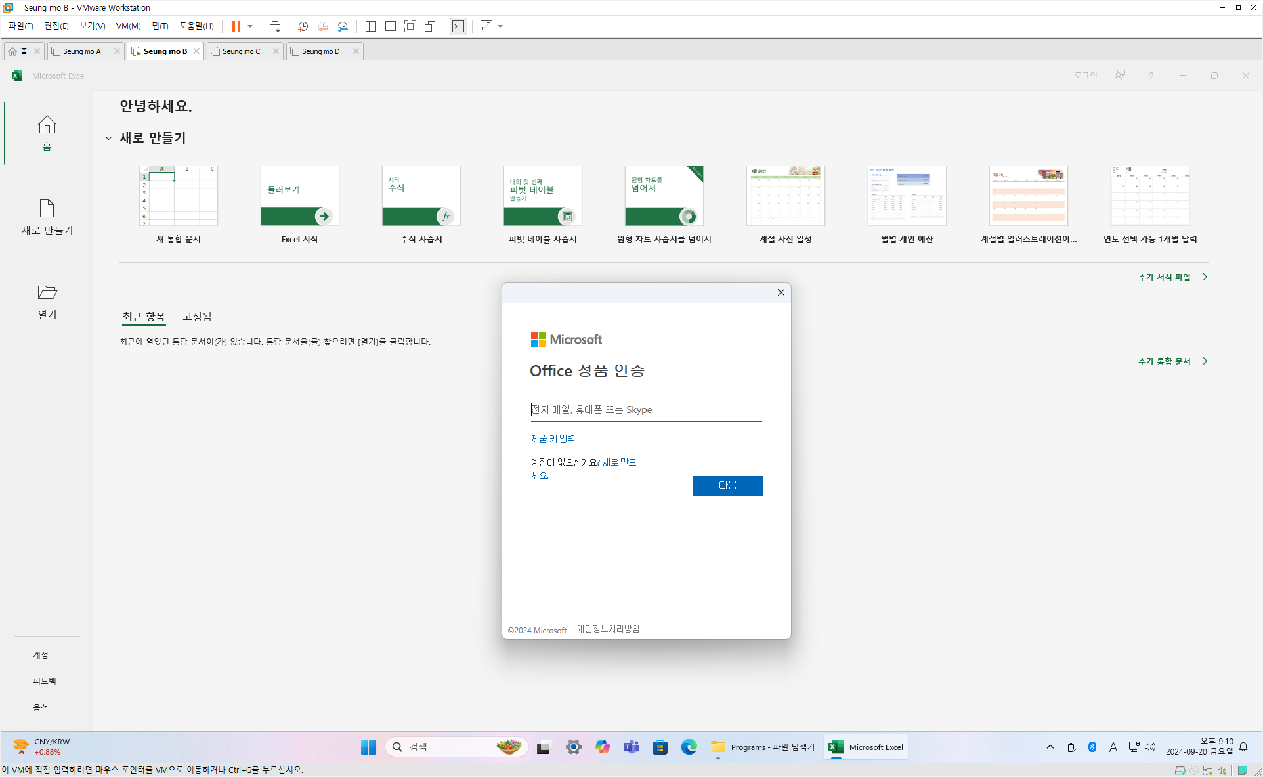The height and width of the screenshot is (777, 1263).
Task: Open Windows Start menu
Action: click(368, 747)
